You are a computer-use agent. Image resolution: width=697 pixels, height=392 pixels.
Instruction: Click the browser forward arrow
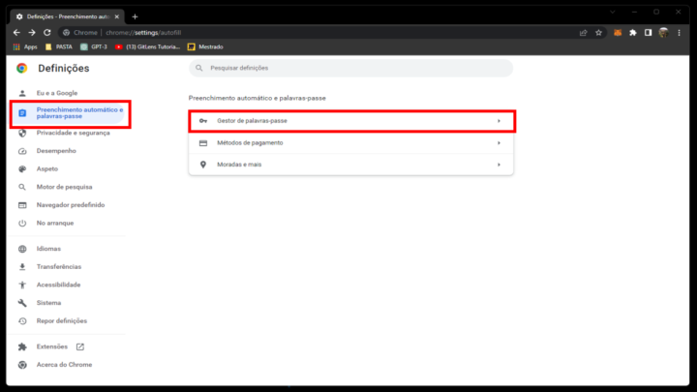pyautogui.click(x=32, y=33)
